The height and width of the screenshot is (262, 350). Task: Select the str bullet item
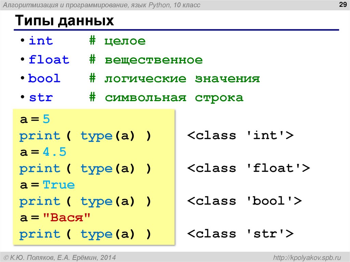click(x=41, y=97)
